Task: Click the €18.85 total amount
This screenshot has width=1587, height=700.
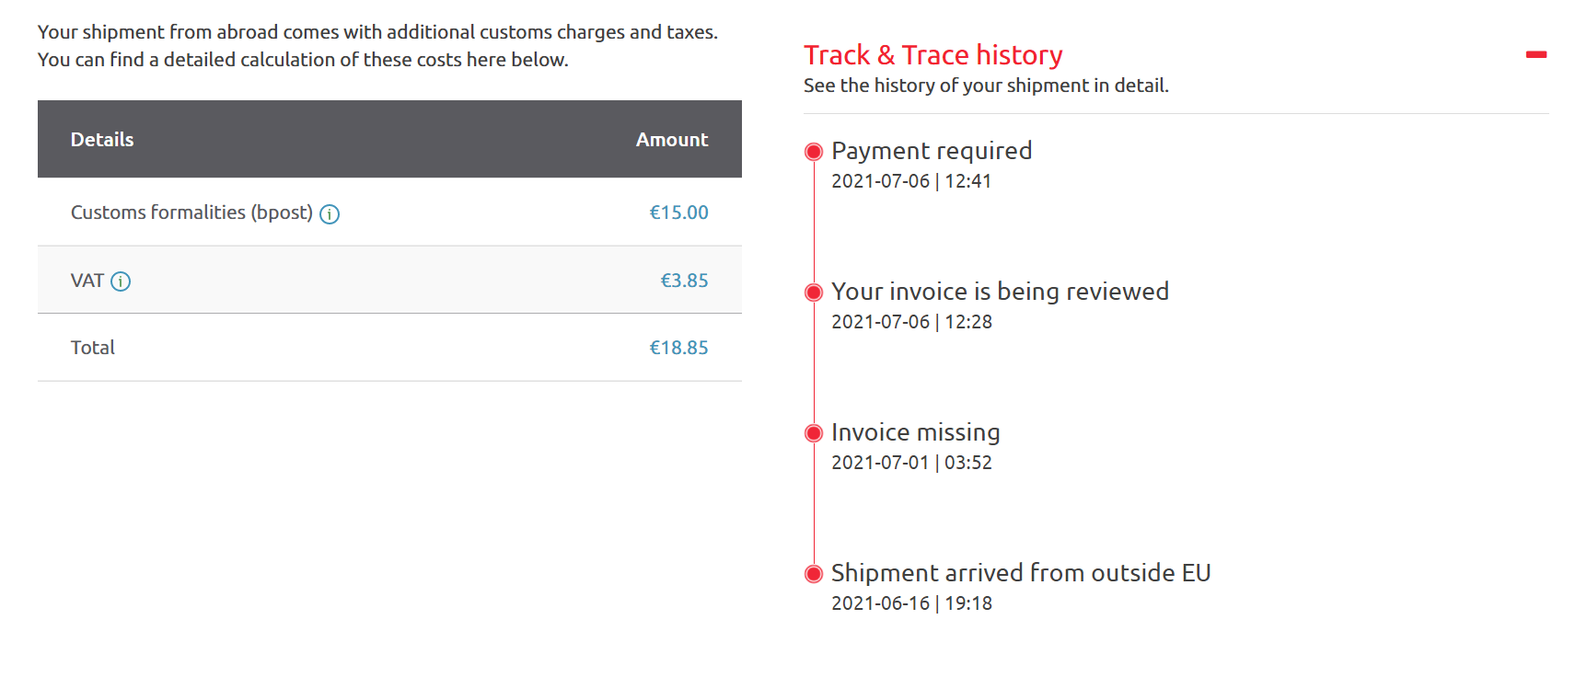Action: (679, 348)
